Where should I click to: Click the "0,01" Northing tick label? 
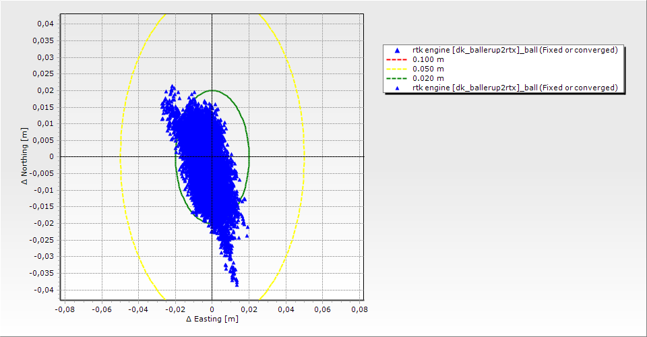(x=45, y=124)
